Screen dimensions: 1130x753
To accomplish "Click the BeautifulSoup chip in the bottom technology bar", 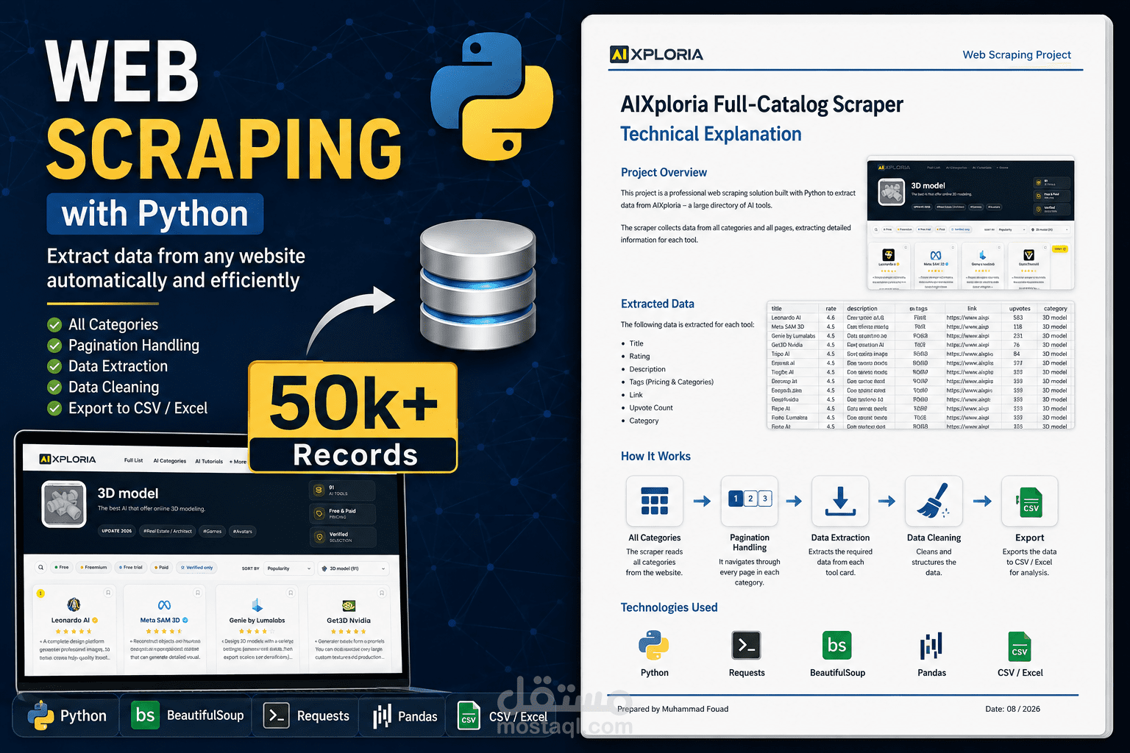I will [x=185, y=715].
